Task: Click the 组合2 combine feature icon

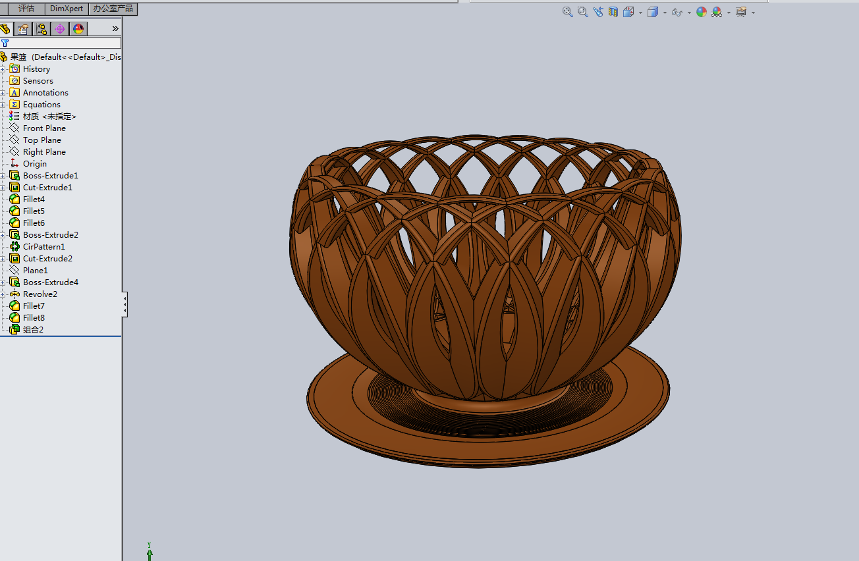Action: (x=14, y=330)
